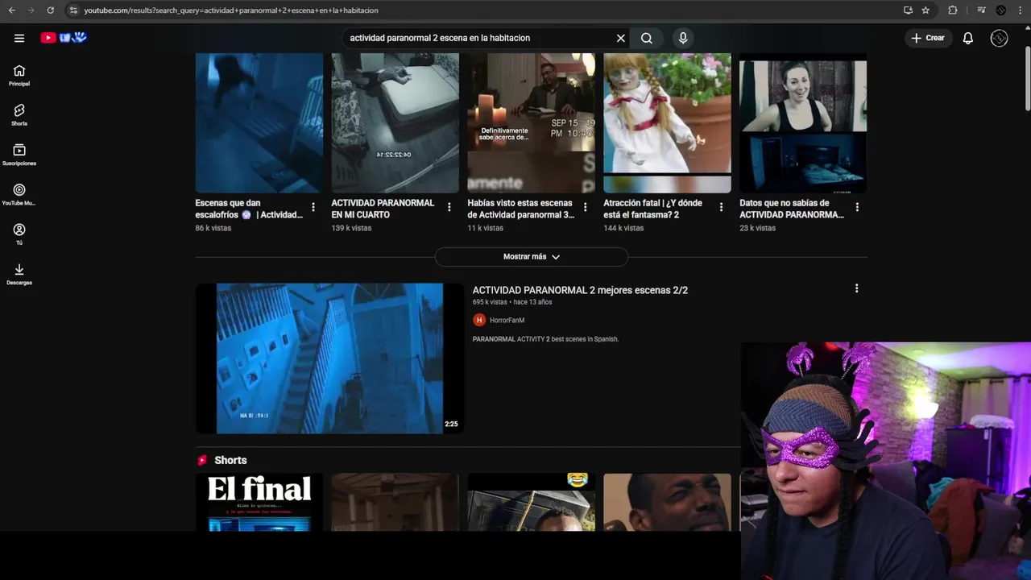
Task: Open the browser three-dot menu
Action: (1021, 10)
